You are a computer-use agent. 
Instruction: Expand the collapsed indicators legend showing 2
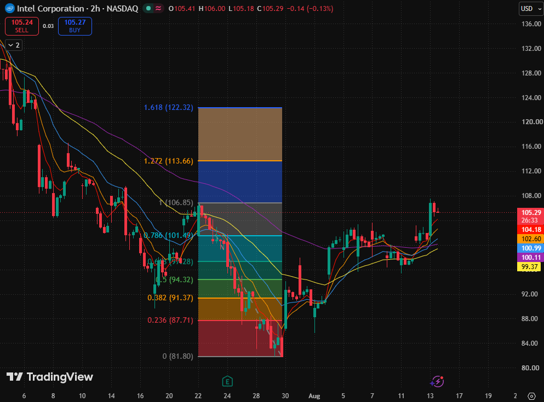tap(14, 45)
